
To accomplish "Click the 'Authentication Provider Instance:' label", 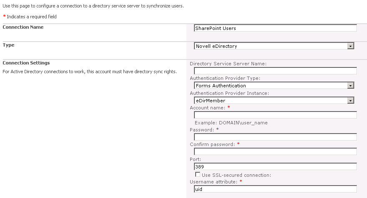I will tap(229, 93).
